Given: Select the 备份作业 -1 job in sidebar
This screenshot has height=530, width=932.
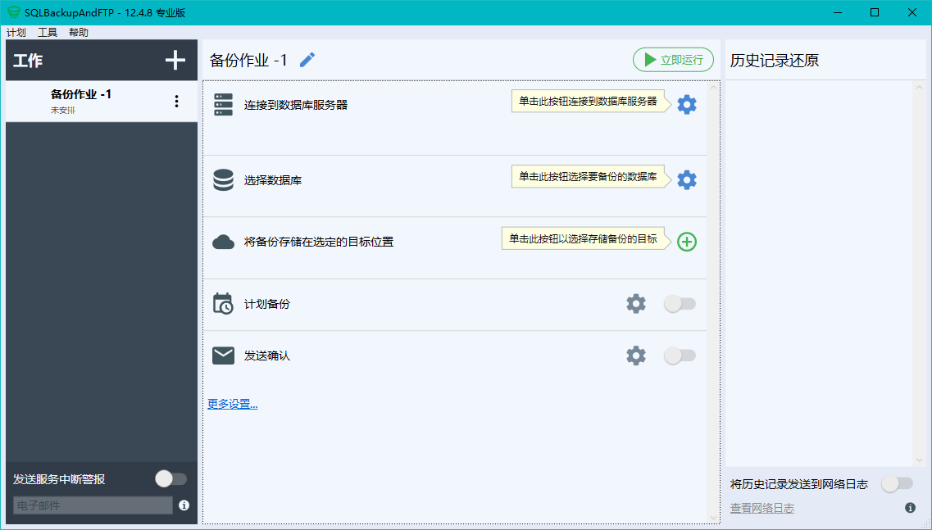Looking at the screenshot, I should coord(102,101).
